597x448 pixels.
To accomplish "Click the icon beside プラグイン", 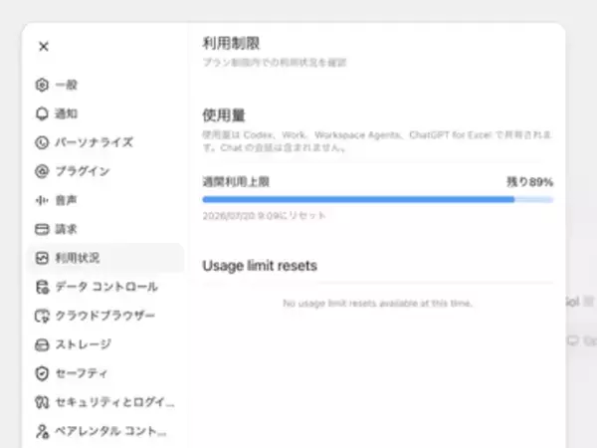I will 42,171.
